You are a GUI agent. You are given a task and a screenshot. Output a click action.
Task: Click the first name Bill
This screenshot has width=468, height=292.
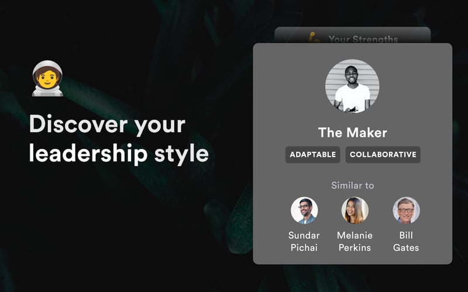(406, 235)
